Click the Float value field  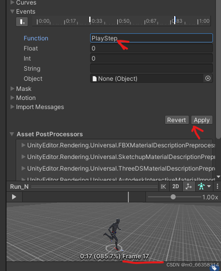[152, 48]
